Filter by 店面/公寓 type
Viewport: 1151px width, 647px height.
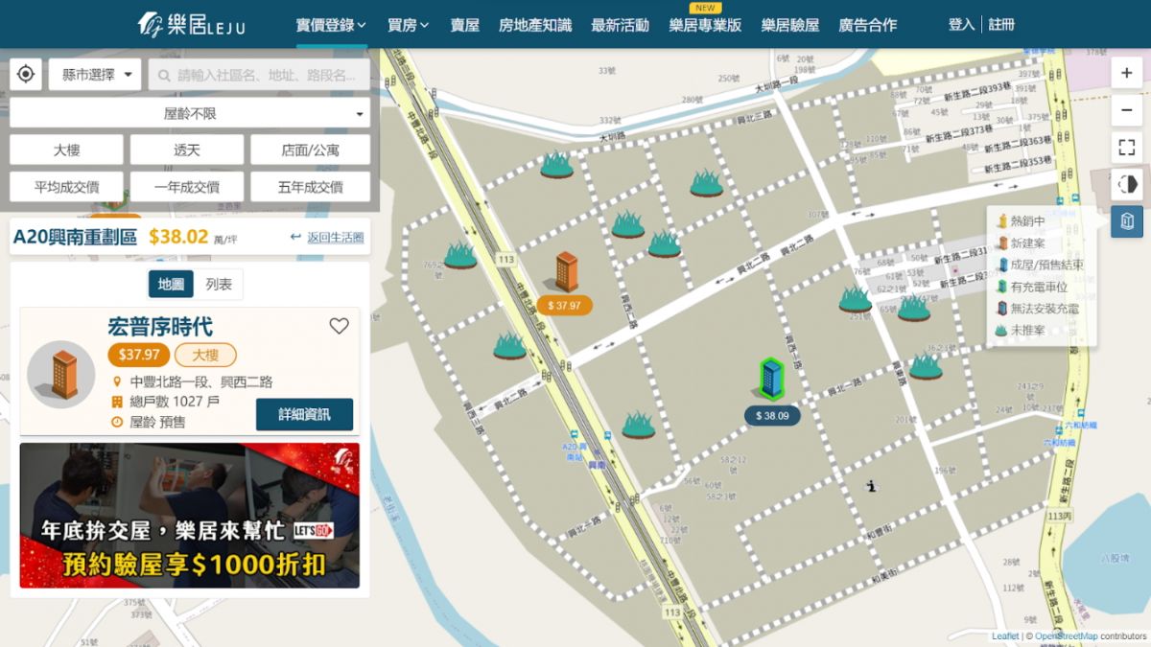point(310,150)
